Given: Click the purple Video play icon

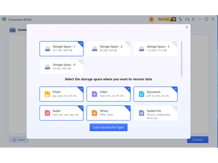Looking at the screenshot, I should click(x=95, y=94).
